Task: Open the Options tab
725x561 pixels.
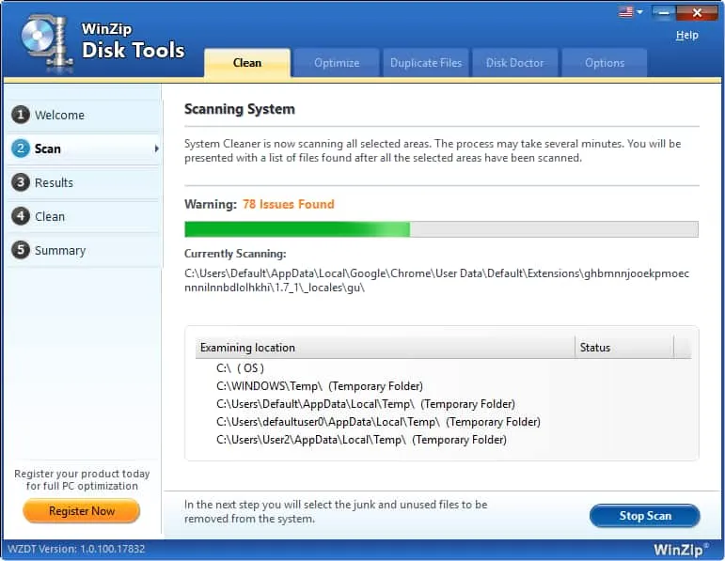Action: 605,63
